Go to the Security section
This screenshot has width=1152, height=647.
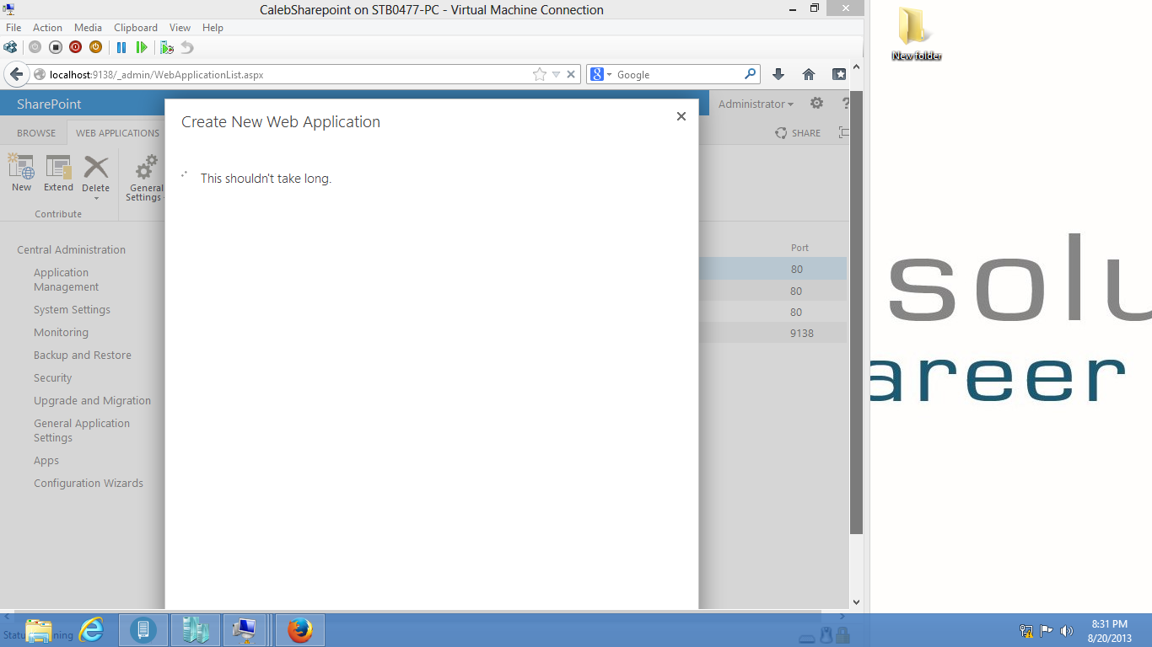52,377
